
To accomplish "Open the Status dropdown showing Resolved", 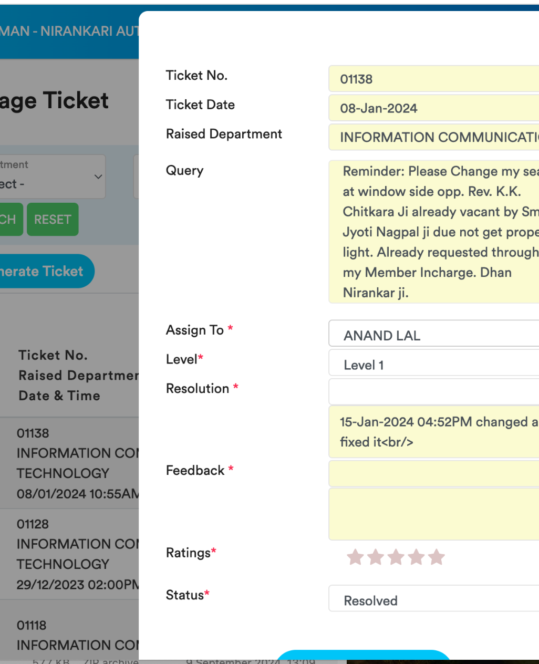I will [433, 599].
